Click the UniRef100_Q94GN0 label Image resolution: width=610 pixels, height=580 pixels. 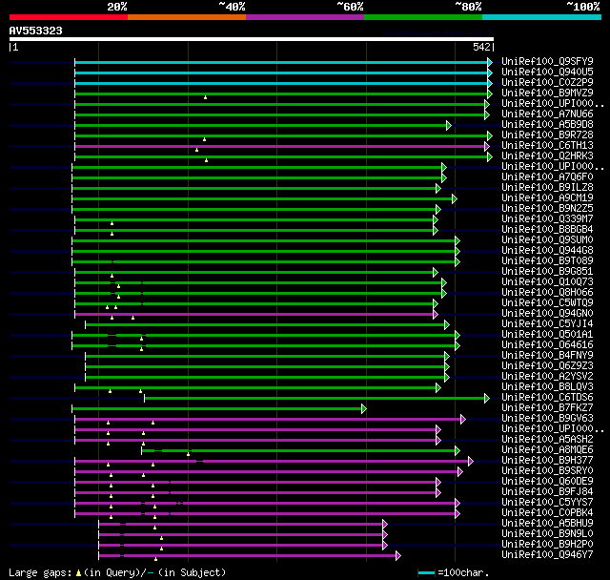[x=547, y=314]
